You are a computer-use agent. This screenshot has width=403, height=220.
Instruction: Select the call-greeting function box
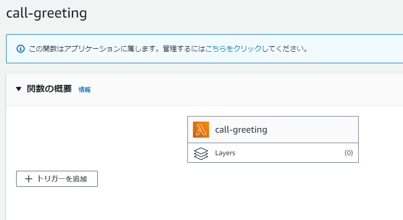273,130
